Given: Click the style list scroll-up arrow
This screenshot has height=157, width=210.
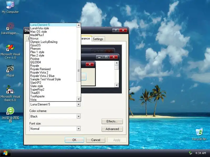Looking at the screenshot, I should [x=78, y=25].
